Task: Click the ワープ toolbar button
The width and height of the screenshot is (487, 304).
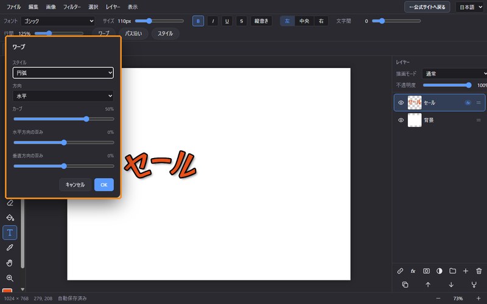Action: tap(103, 33)
